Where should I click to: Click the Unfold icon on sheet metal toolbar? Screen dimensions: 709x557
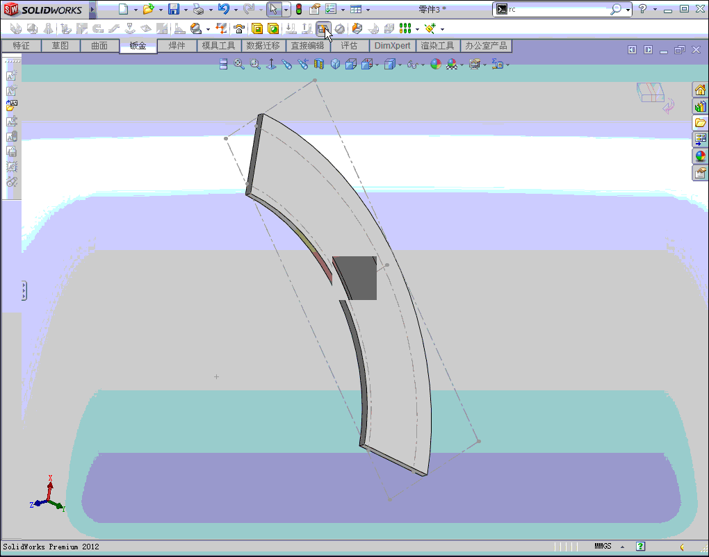pos(291,29)
